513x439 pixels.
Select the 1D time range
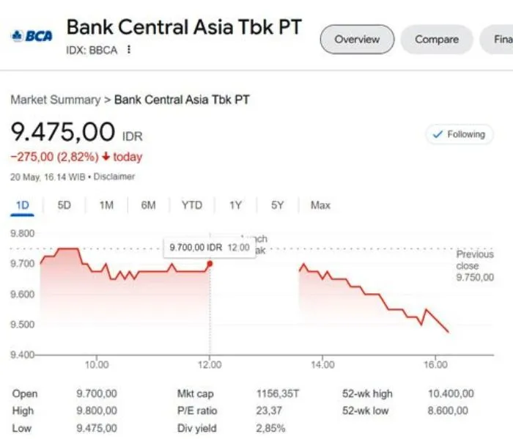pyautogui.click(x=22, y=206)
